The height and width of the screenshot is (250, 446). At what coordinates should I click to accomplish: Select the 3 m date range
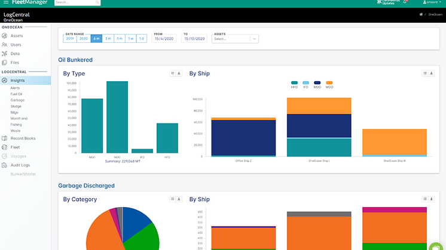click(108, 39)
